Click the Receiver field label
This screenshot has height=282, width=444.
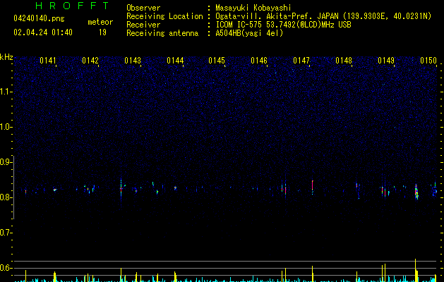(x=143, y=25)
